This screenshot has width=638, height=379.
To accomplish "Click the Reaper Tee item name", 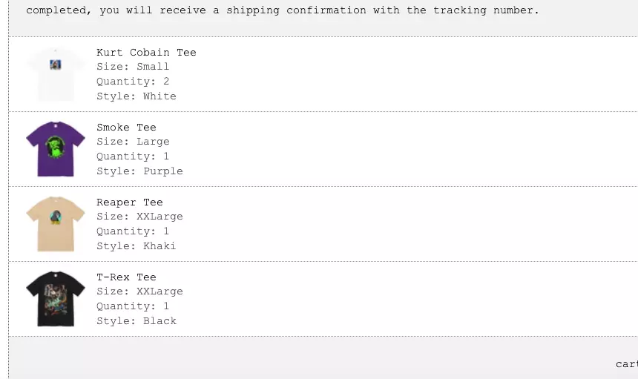I will [x=129, y=202].
